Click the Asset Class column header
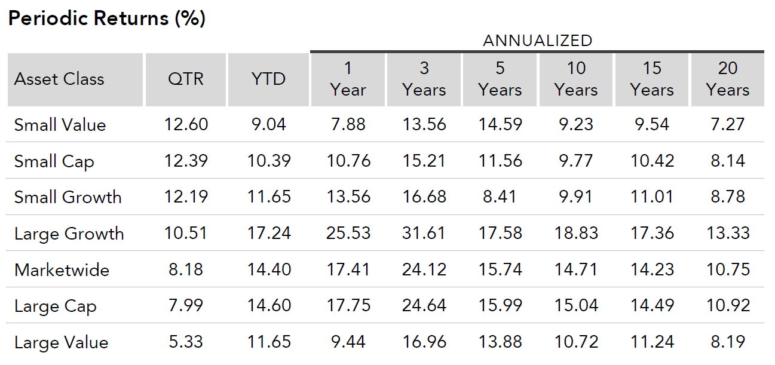 click(59, 79)
